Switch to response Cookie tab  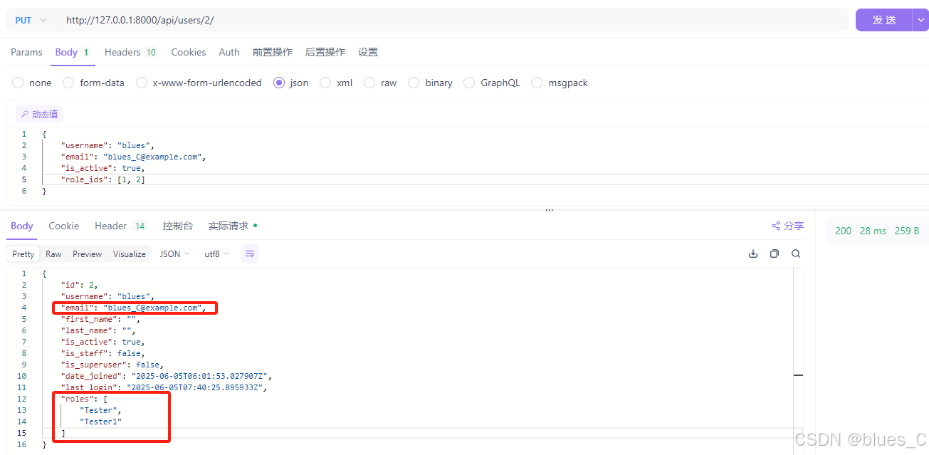pos(64,226)
